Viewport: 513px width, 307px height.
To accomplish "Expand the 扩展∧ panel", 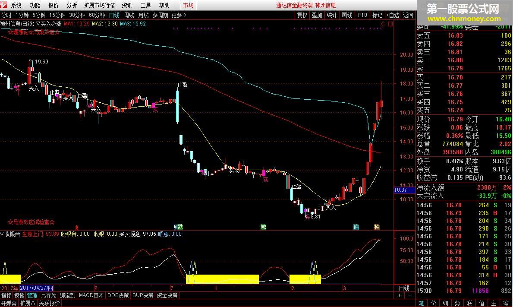I will [28, 303].
